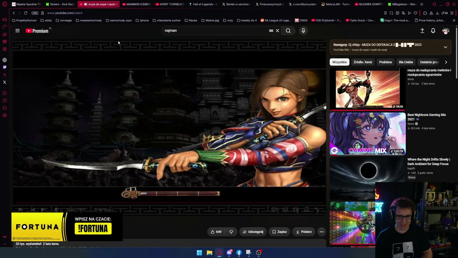
Task: Show more filter chips arrow
Action: [446, 62]
